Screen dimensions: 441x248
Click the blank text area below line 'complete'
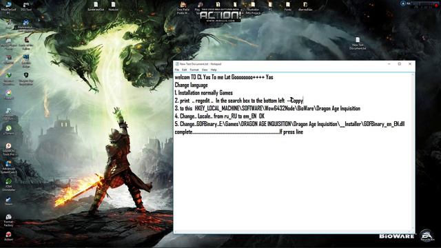click(x=292, y=183)
